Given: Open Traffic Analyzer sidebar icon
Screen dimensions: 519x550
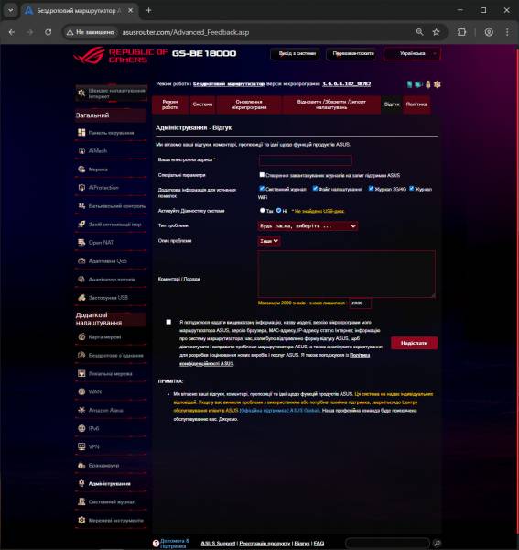Looking at the screenshot, I should point(81,280).
